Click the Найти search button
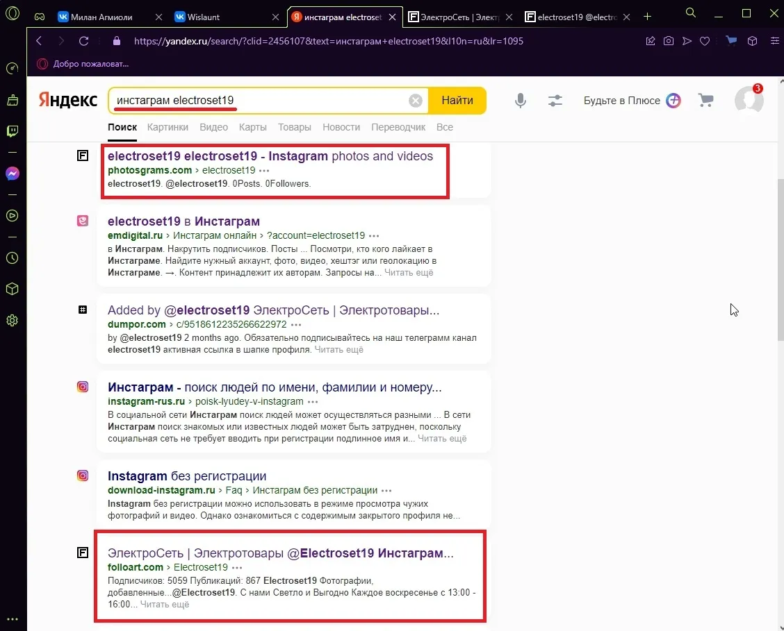Image resolution: width=784 pixels, height=631 pixels. [x=457, y=101]
